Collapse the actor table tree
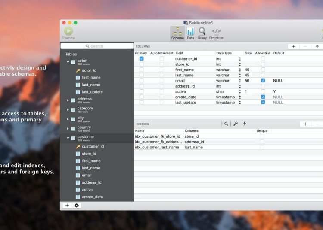 (x=68, y=62)
